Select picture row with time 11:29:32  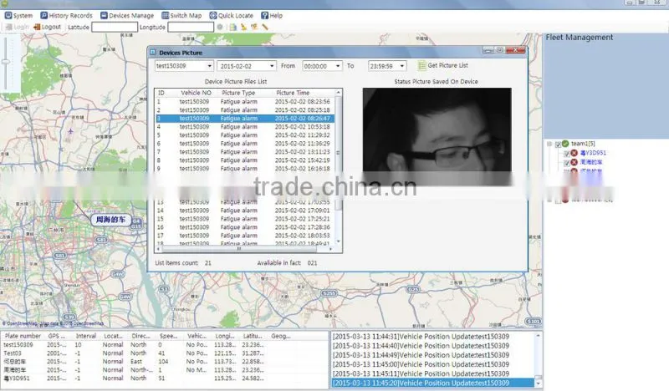pos(245,135)
